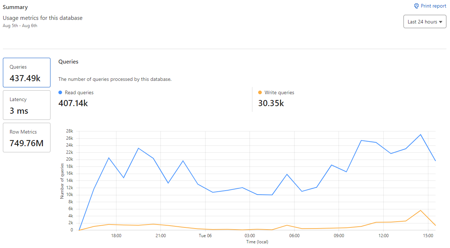This screenshot has height=248, width=450.
Task: Select the Queries metric card
Action: tap(27, 73)
